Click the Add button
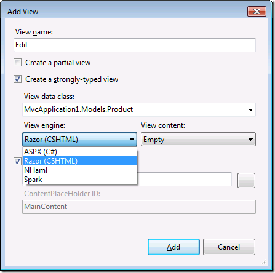The width and height of the screenshot is (275, 273). [173, 247]
